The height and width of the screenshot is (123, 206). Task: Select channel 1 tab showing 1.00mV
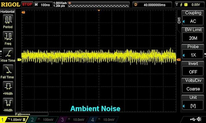pyautogui.click(x=14, y=120)
